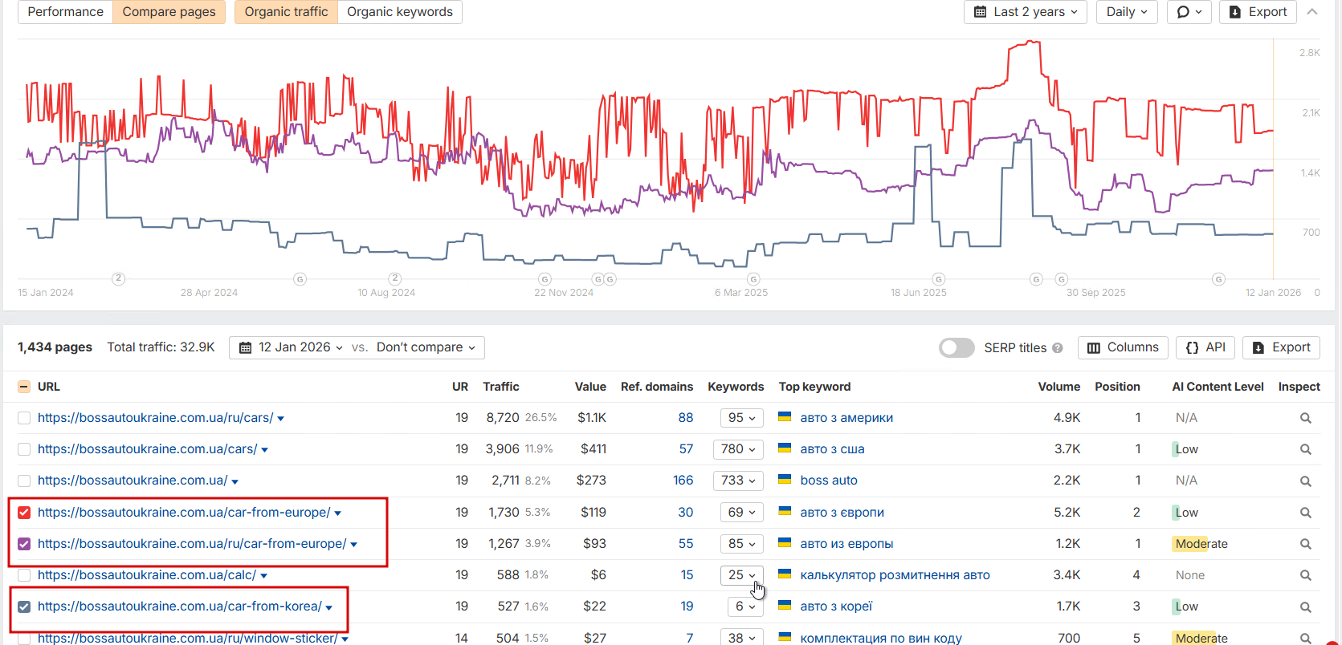Export the pages table

coord(1281,347)
